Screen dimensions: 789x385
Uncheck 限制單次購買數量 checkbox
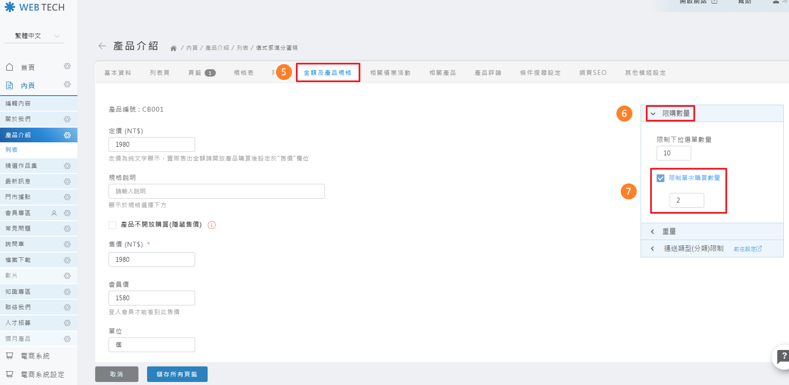click(661, 178)
